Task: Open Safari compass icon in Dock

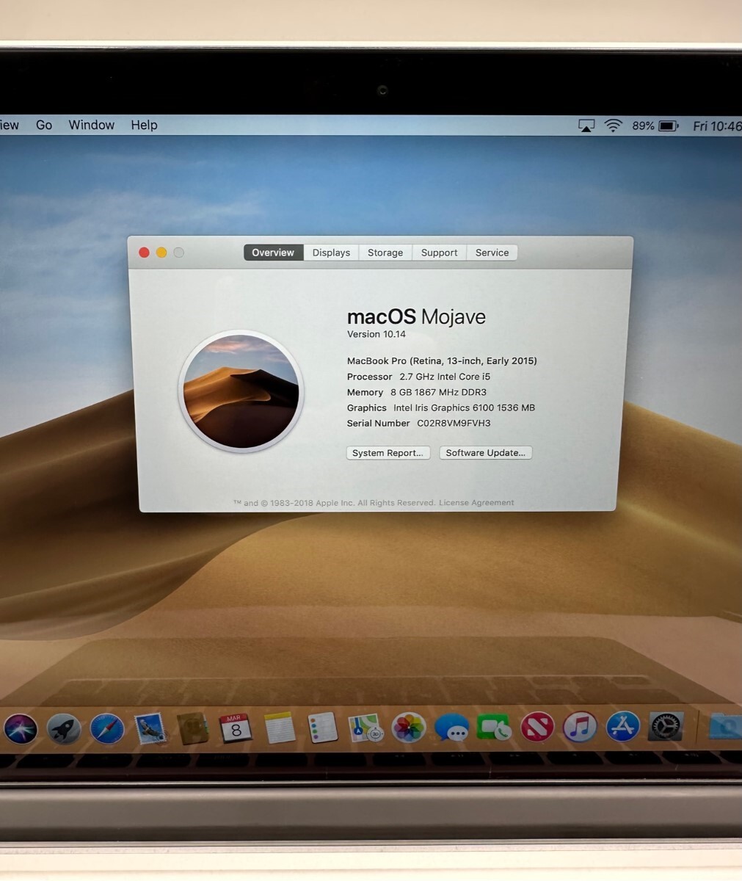Action: tap(107, 729)
